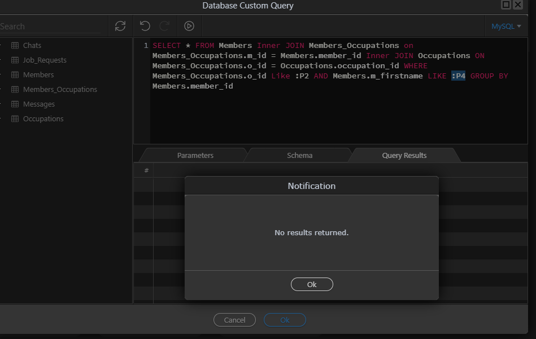This screenshot has width=536, height=339.
Task: Dismiss notification with Ok button
Action: click(312, 284)
